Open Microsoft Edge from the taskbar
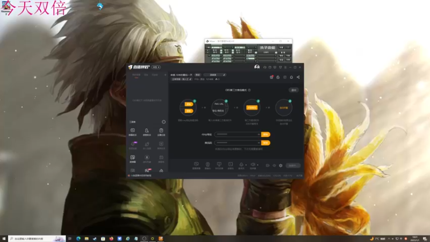Image resolution: width=430 pixels, height=242 pixels. tap(78, 239)
